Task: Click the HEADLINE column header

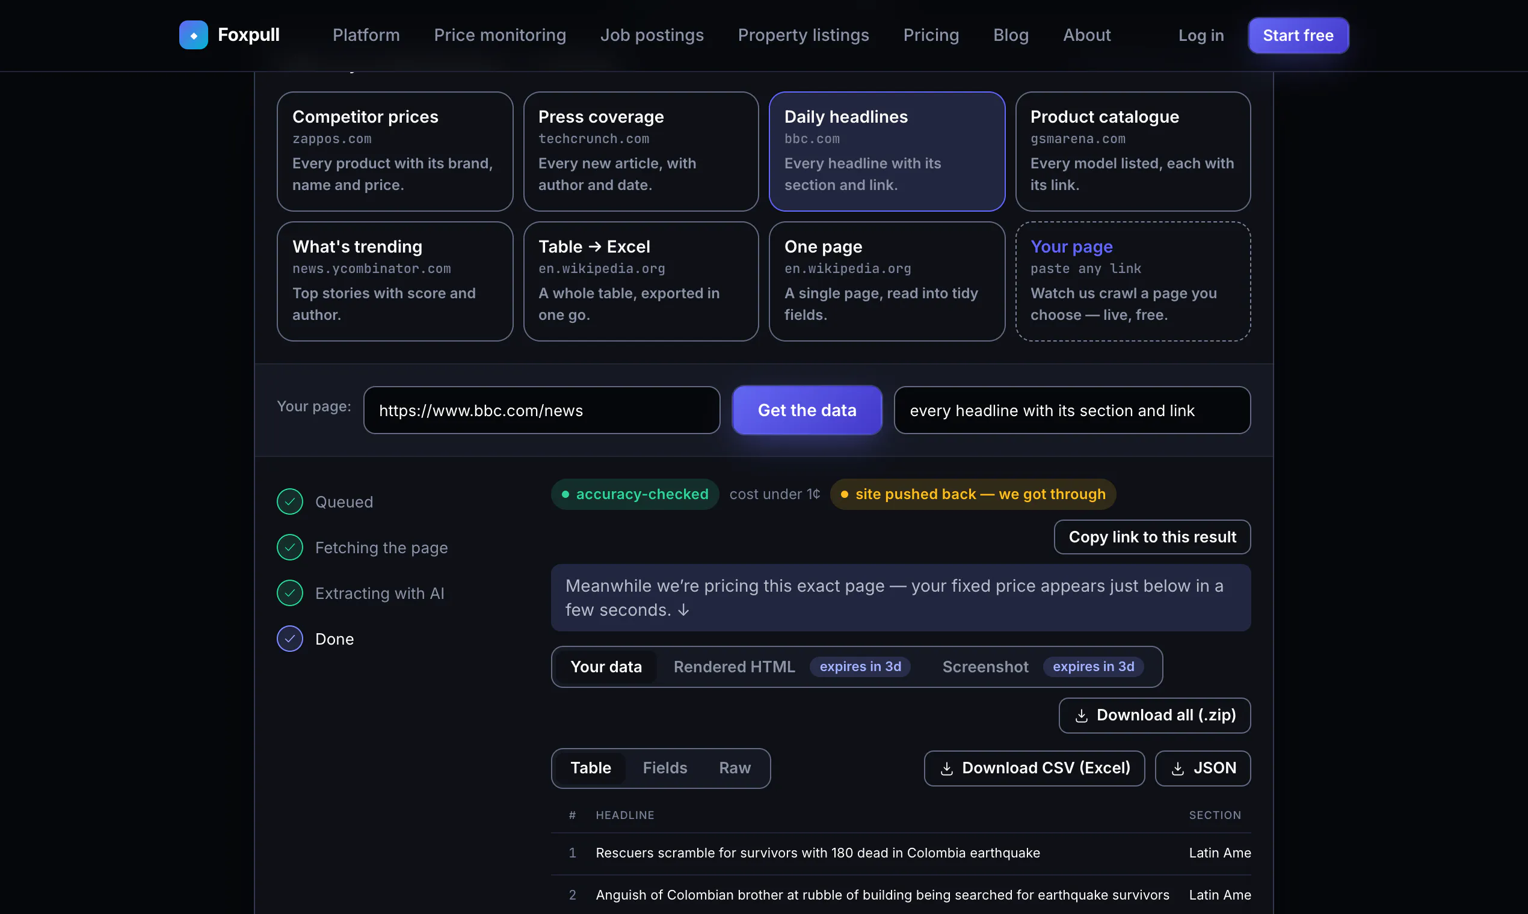Action: [625, 815]
